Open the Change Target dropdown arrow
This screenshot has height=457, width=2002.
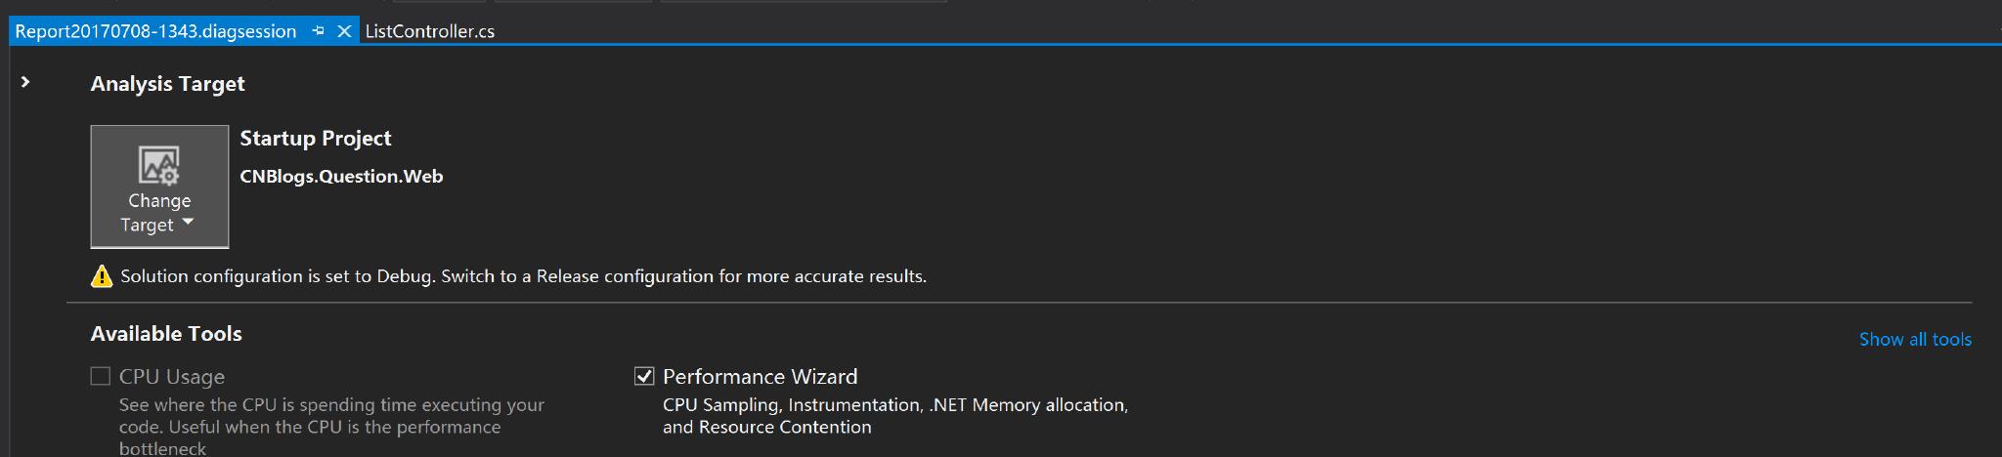(188, 223)
